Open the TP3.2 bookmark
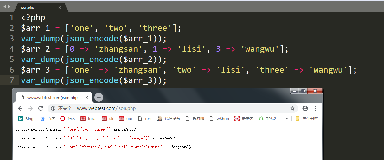 click(267, 118)
